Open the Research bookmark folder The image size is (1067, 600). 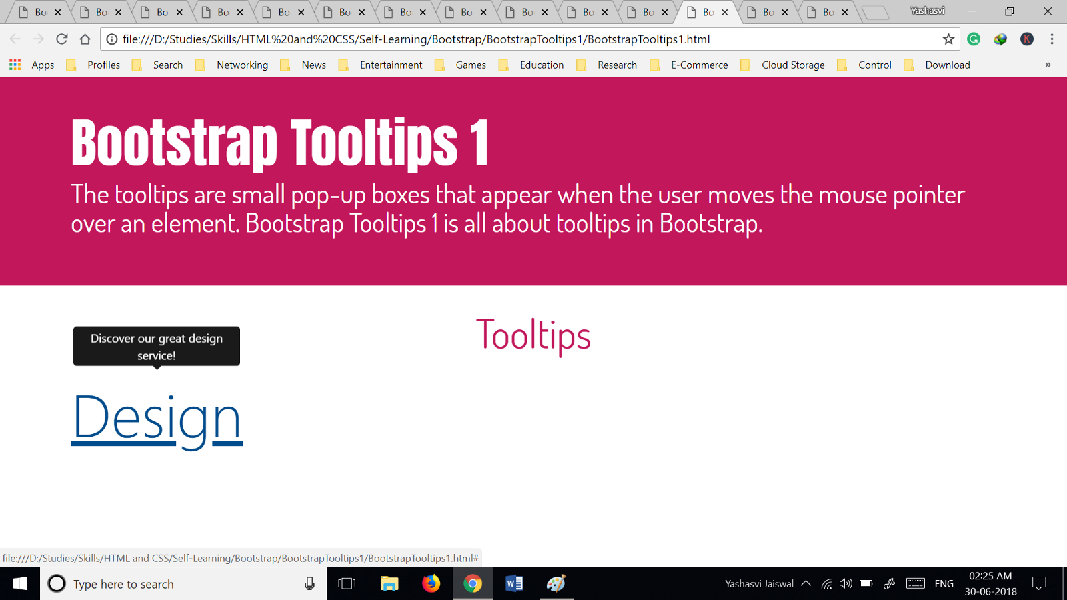tap(607, 65)
